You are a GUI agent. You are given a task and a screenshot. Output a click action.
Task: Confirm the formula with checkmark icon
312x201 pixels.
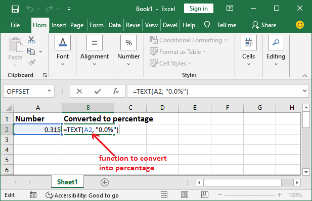coord(98,91)
